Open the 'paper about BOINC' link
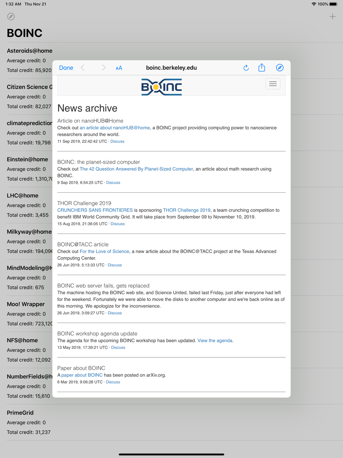Viewport: 343px width, 458px height. click(x=82, y=375)
